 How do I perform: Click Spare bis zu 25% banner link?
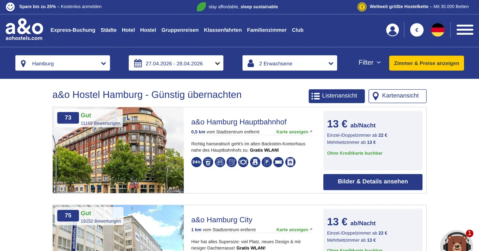point(60,7)
